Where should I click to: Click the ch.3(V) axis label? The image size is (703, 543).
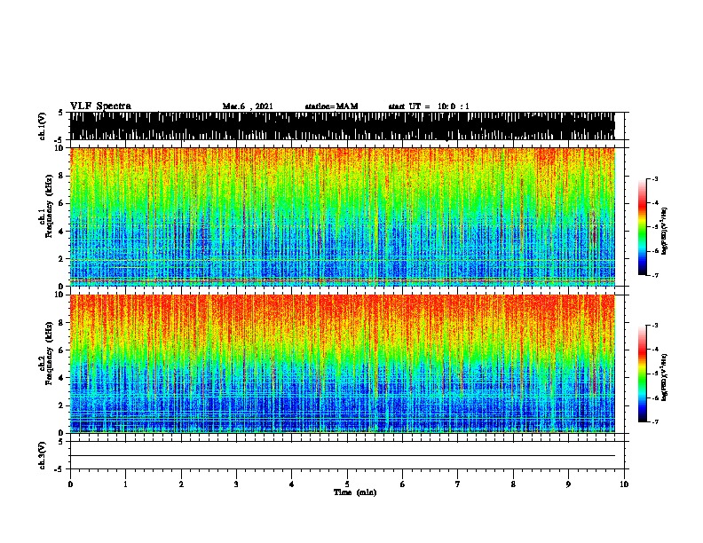pyautogui.click(x=43, y=455)
